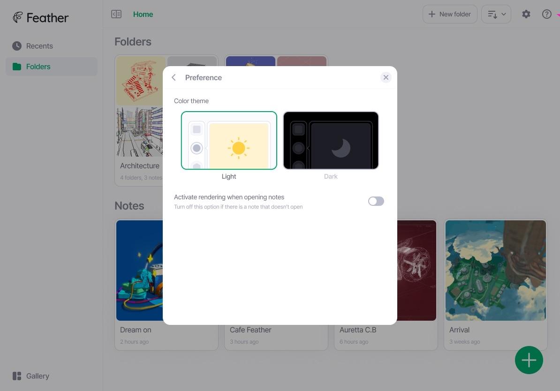This screenshot has height=391, width=560.
Task: Open help via question mark icon
Action: coord(546,15)
